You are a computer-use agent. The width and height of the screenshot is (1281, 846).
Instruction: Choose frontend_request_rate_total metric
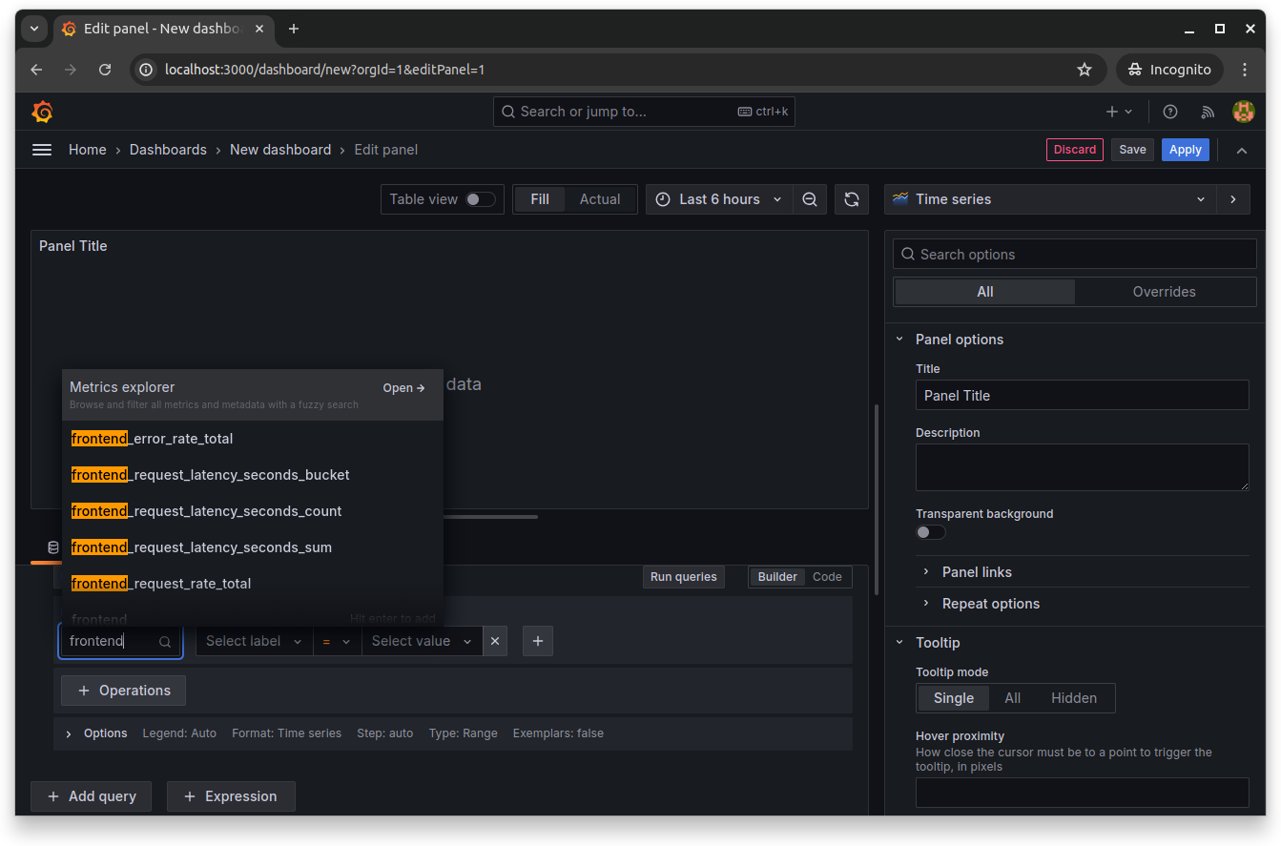coord(253,584)
